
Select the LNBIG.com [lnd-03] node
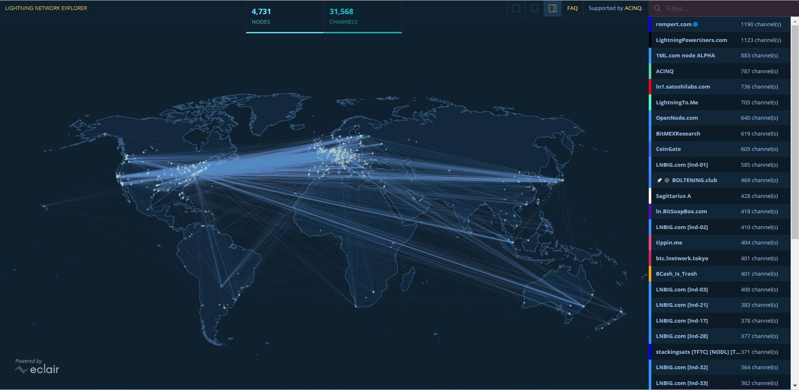pos(720,289)
